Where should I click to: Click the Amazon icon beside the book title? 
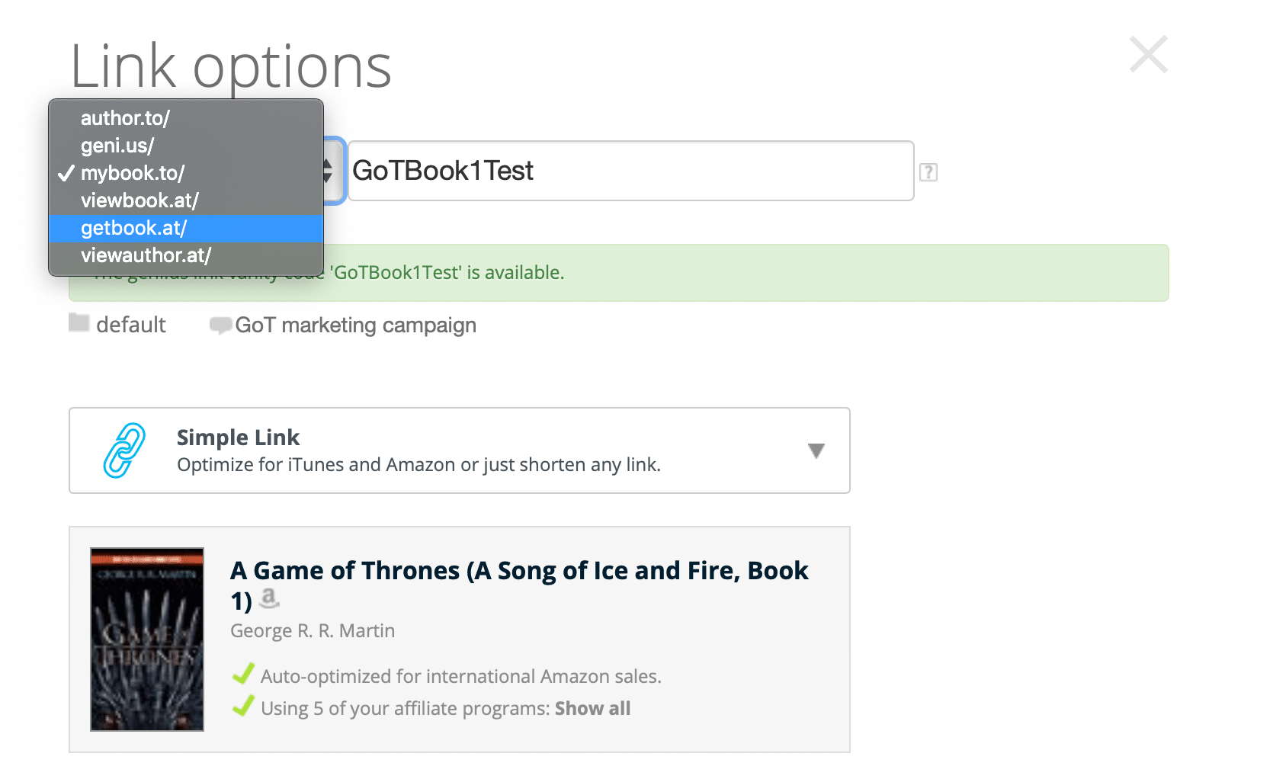[x=271, y=601]
